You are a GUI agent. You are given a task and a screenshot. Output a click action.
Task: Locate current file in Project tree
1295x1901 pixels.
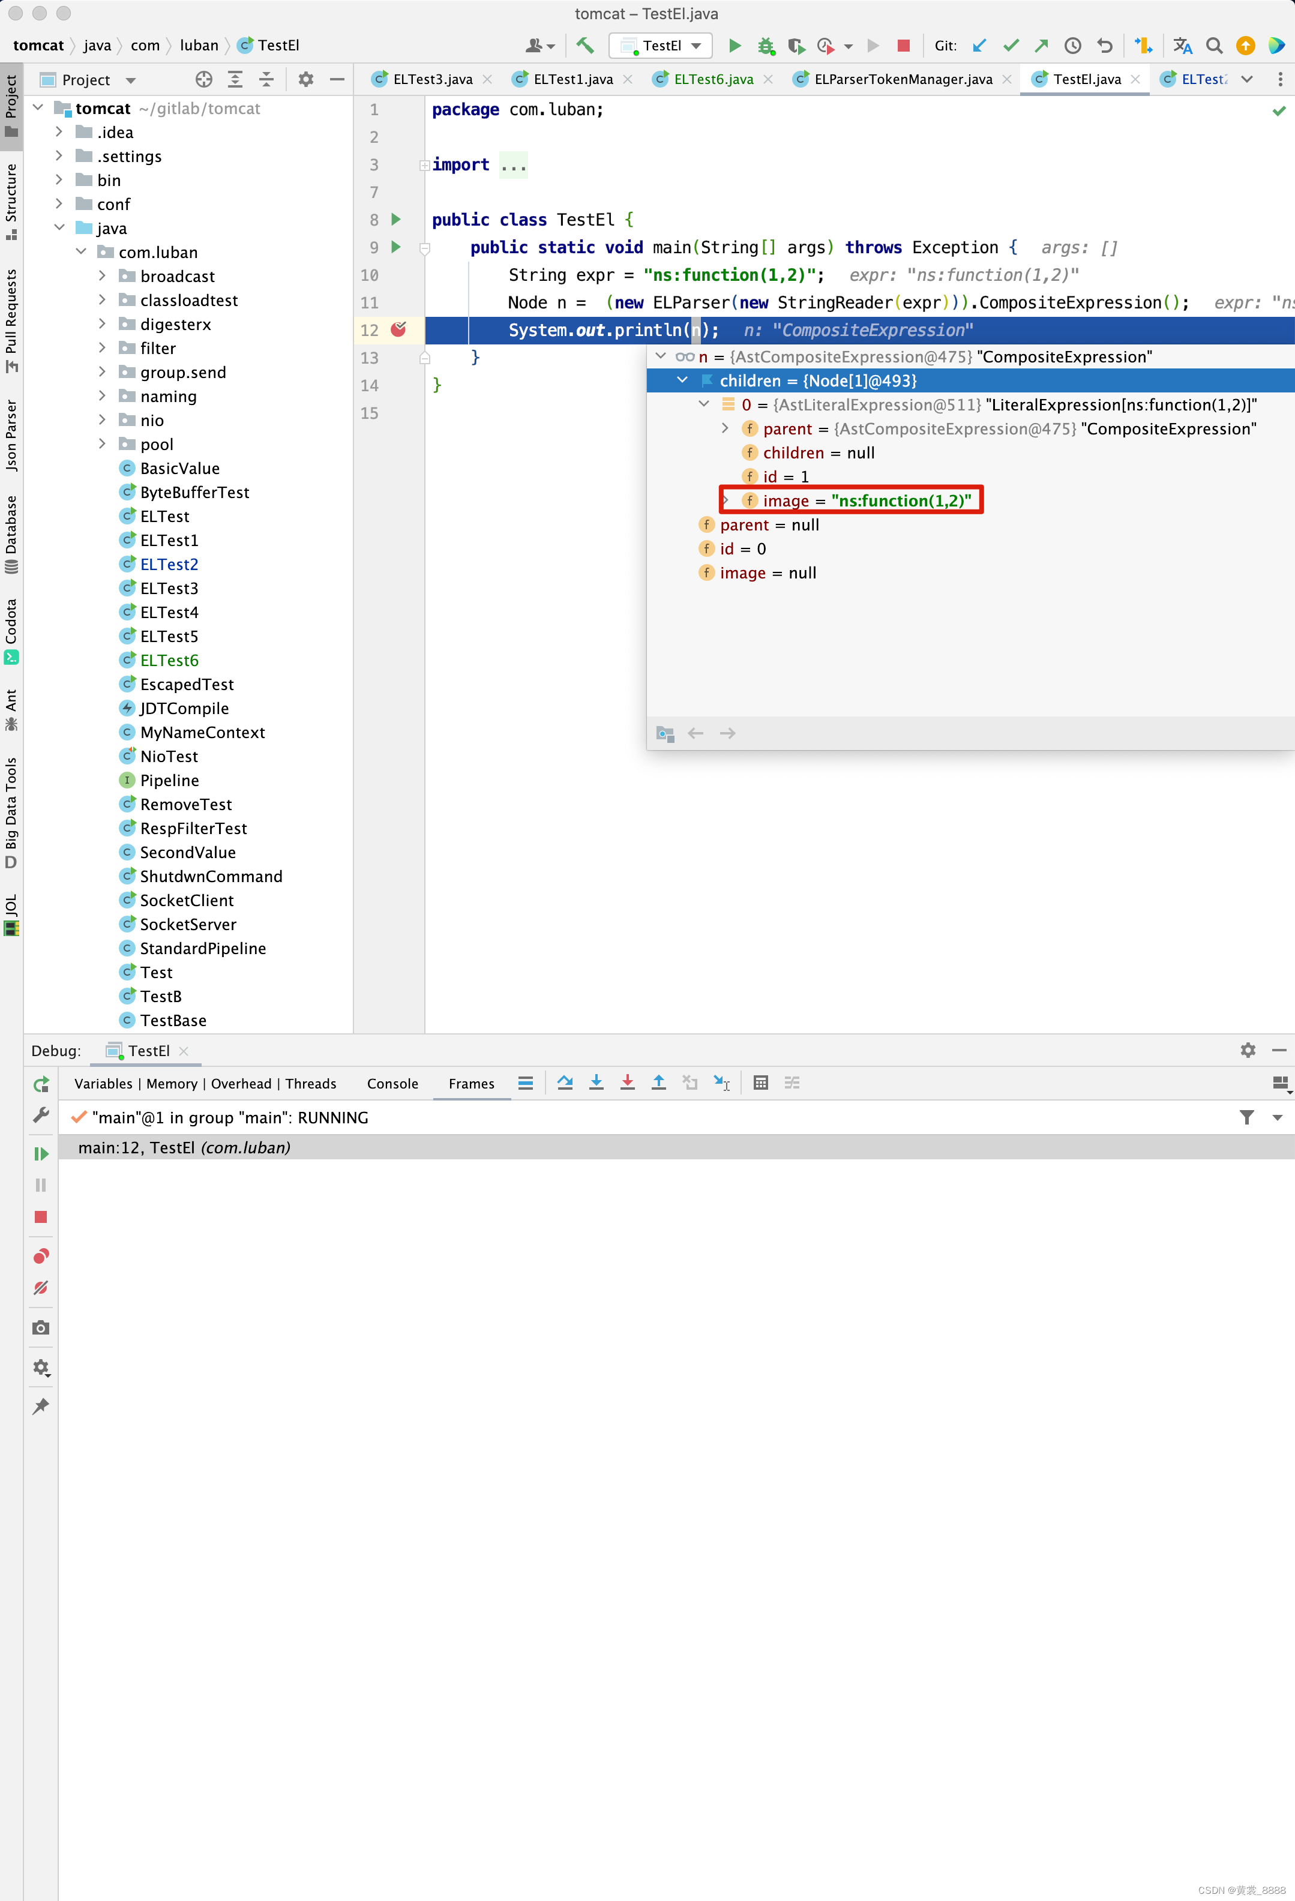(203, 79)
